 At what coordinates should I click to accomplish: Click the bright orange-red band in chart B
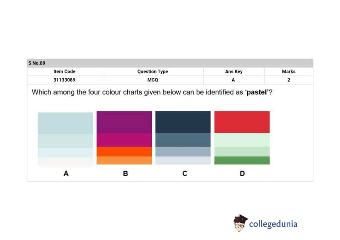coord(124,152)
